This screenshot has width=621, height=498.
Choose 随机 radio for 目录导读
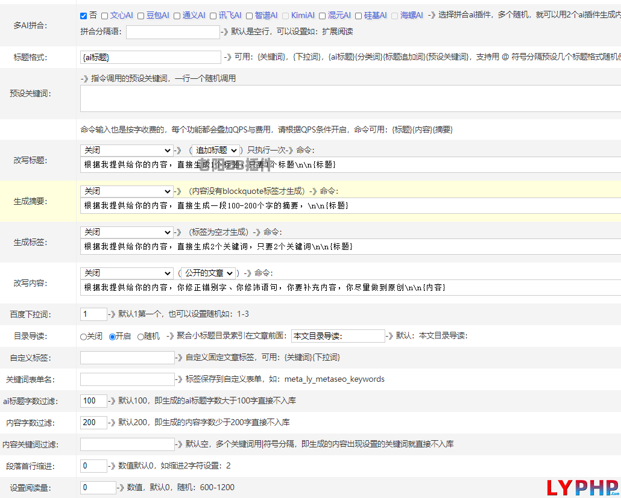140,337
